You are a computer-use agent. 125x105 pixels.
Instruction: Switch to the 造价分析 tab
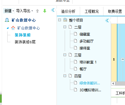[68, 11]
